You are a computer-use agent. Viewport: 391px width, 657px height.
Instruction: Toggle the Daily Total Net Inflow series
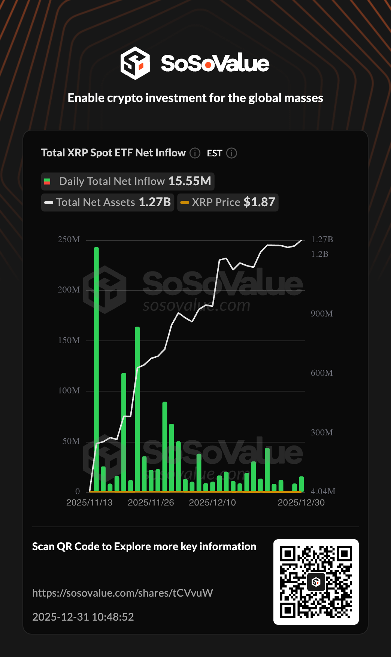coord(128,181)
